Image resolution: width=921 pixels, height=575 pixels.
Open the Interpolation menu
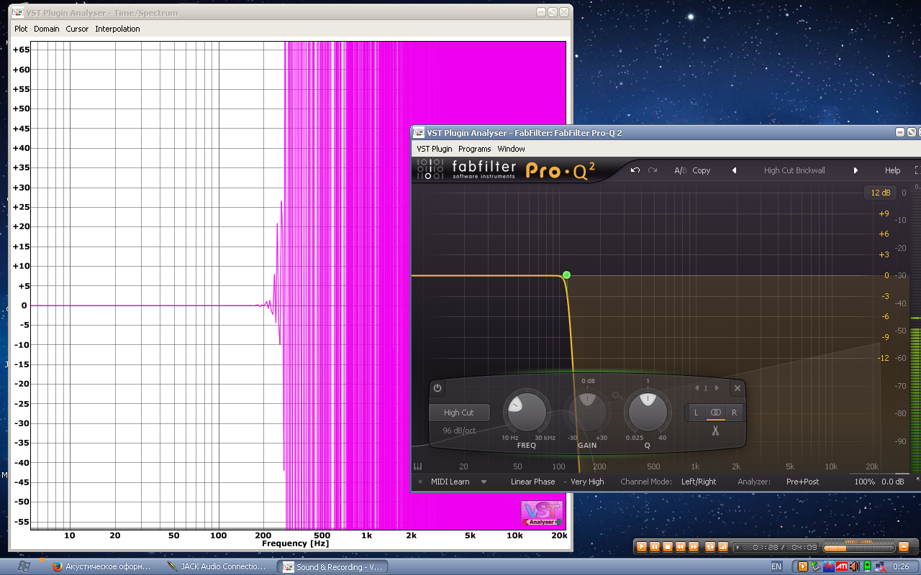[x=117, y=29]
